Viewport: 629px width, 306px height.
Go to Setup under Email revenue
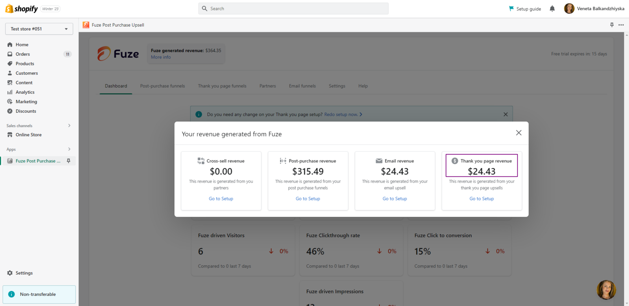tap(395, 199)
